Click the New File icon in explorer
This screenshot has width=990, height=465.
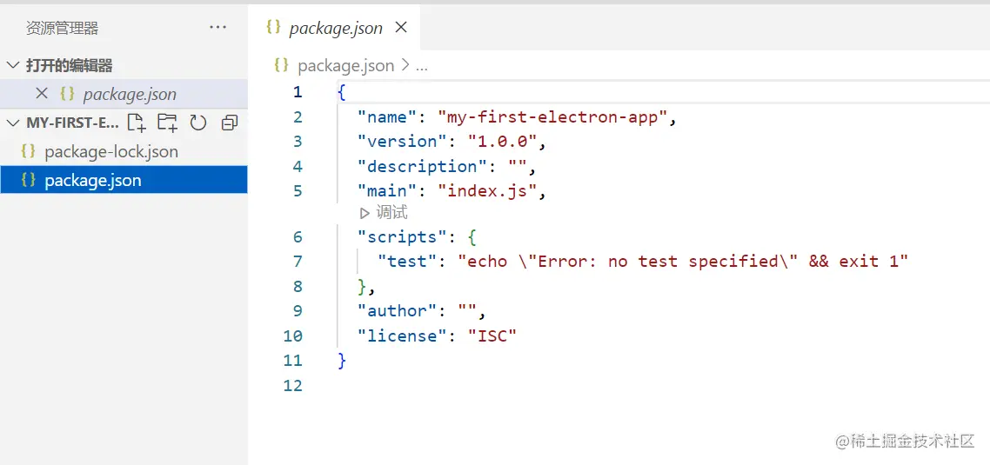[137, 123]
